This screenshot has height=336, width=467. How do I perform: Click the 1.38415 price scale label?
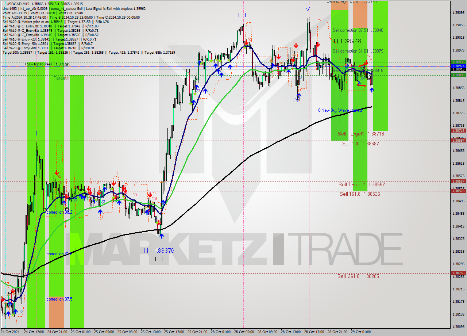tap(458, 226)
